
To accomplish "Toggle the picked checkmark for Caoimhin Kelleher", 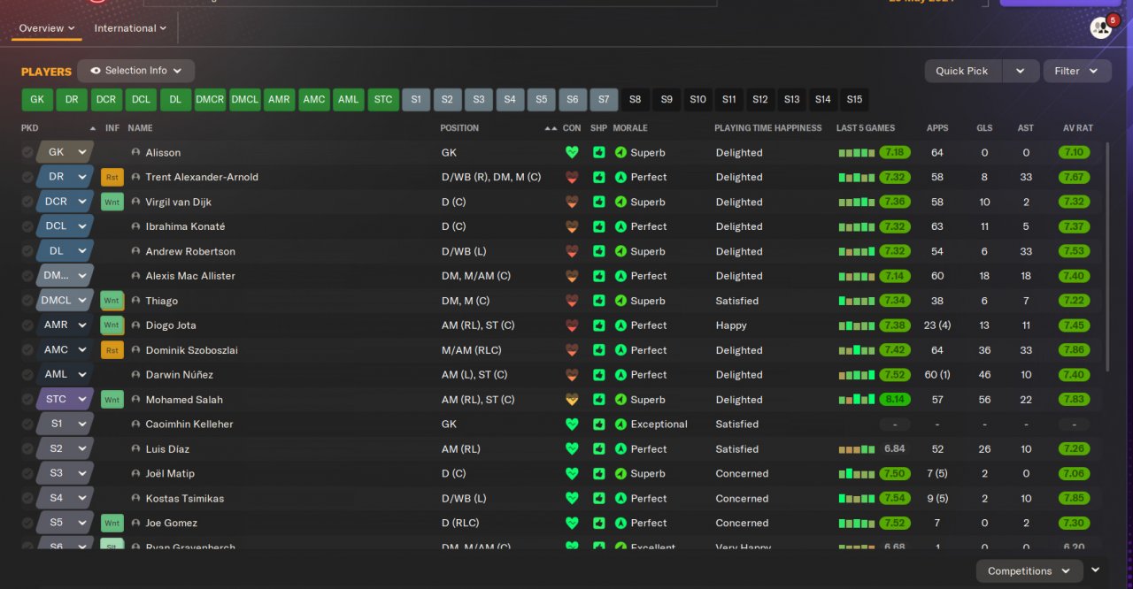I will point(27,425).
